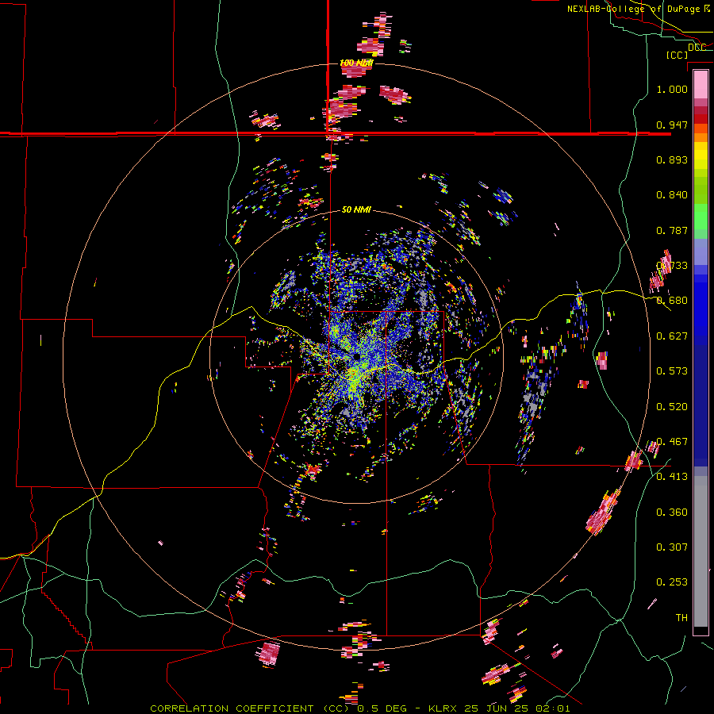Click the 0.840 scale value
This screenshot has height=714, width=714.
click(x=672, y=195)
